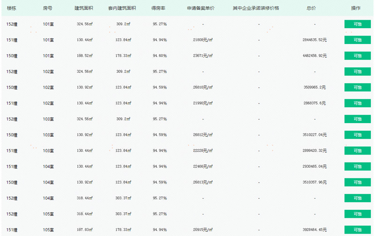Click 103室 in the 151幢 row
This screenshot has width=375, height=236.
click(48, 151)
